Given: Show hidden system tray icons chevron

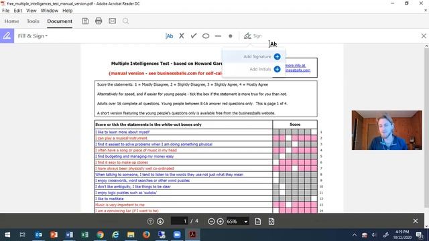Looking at the screenshot, I should 355,235.
